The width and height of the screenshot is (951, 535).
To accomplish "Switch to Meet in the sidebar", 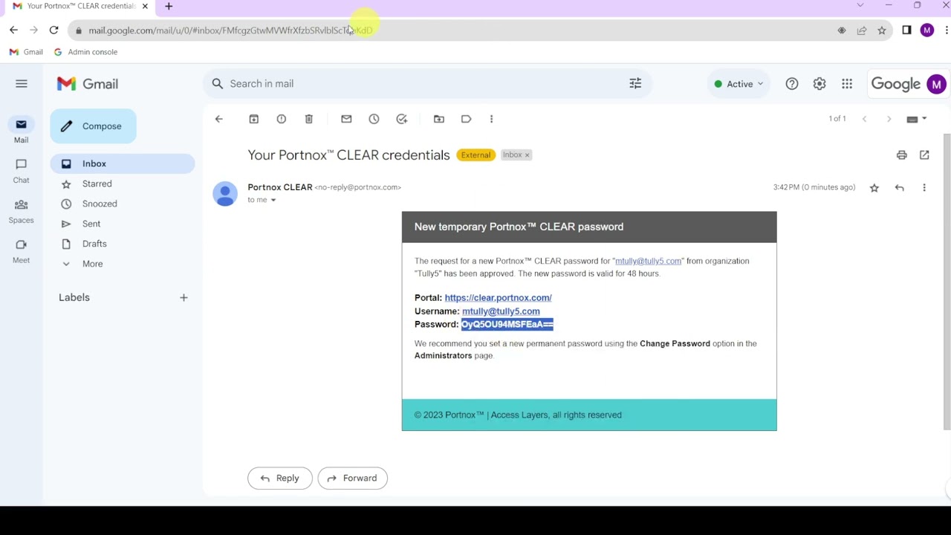I will point(21,251).
